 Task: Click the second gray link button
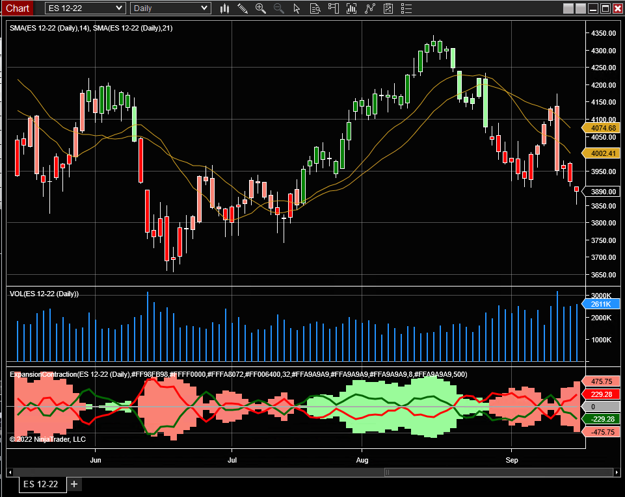pyautogui.click(x=580, y=8)
